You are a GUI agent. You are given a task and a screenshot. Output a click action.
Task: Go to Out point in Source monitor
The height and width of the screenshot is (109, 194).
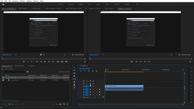pos(53,61)
